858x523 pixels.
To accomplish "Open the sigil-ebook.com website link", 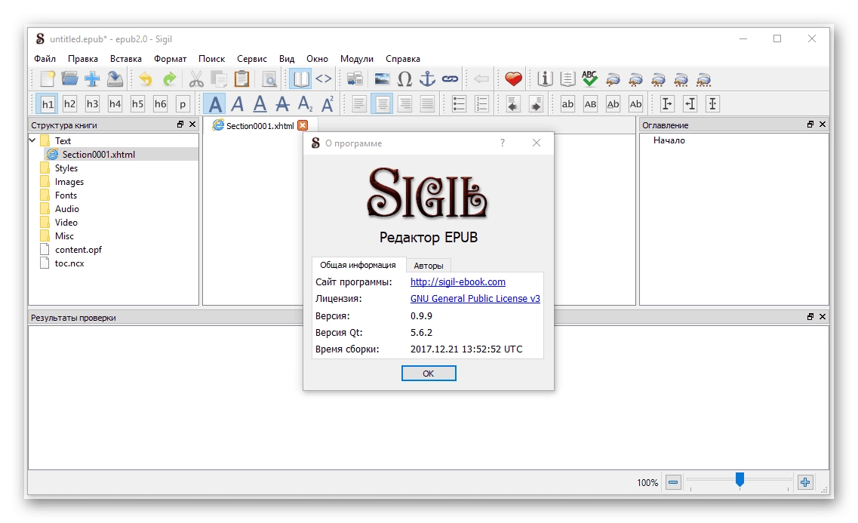I will click(458, 281).
